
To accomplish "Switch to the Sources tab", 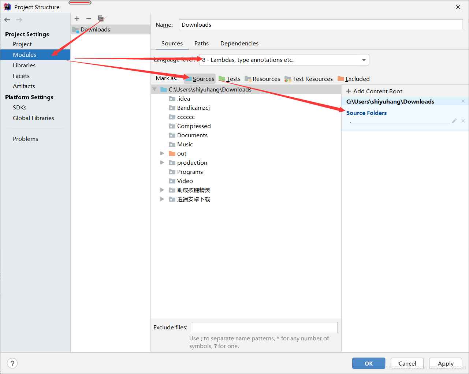I will [172, 44].
